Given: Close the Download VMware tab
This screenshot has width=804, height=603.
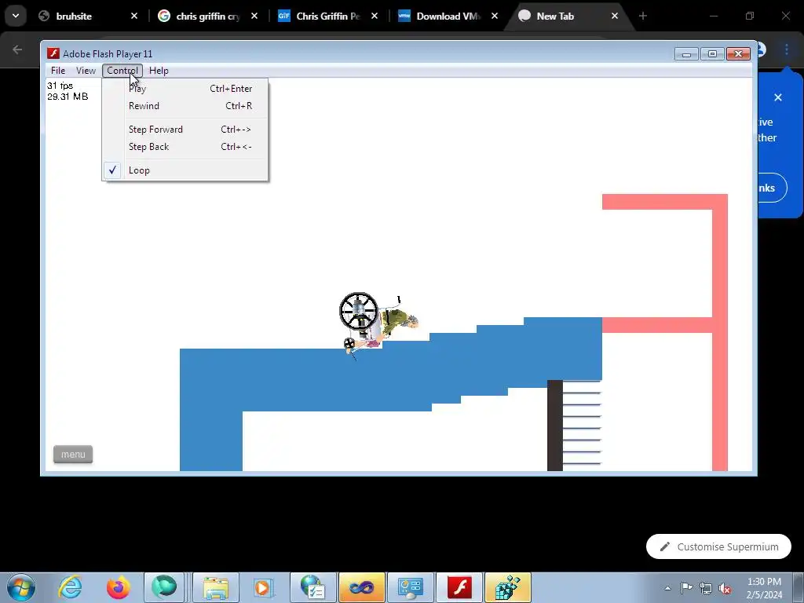Looking at the screenshot, I should [495, 16].
